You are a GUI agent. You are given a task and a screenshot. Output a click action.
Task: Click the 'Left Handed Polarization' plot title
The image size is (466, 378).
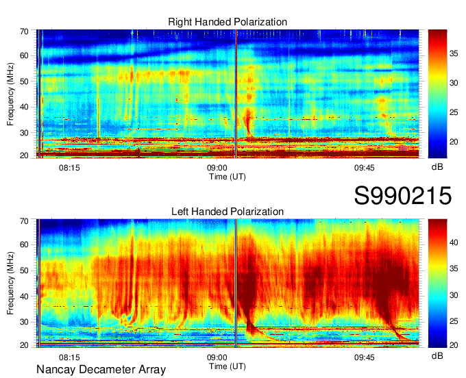pos(228,212)
